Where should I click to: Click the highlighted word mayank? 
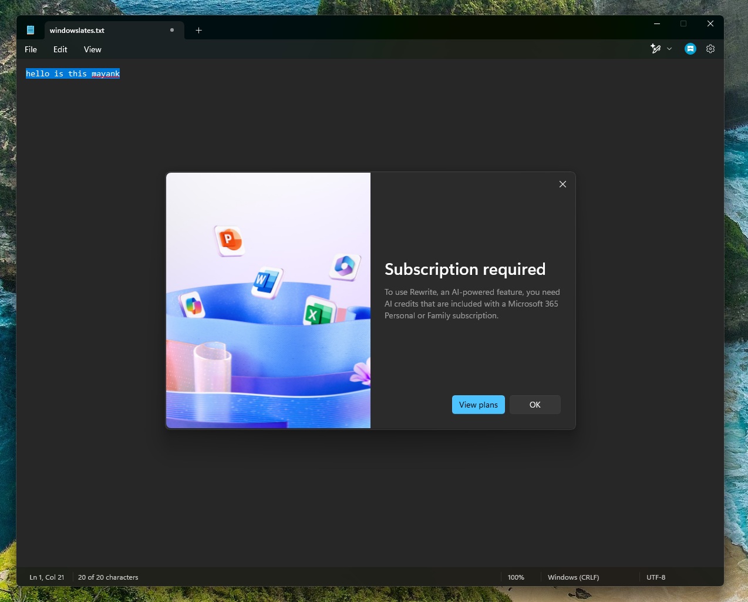tap(106, 73)
